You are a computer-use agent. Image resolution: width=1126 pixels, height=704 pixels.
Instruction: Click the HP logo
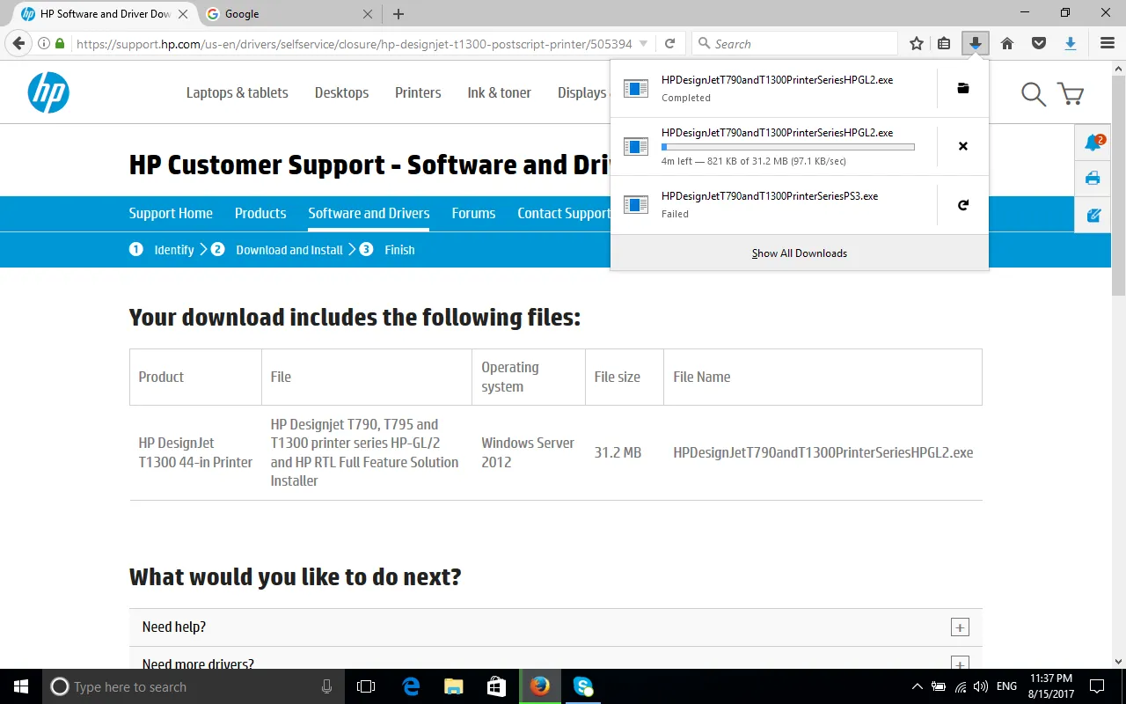[x=48, y=92]
